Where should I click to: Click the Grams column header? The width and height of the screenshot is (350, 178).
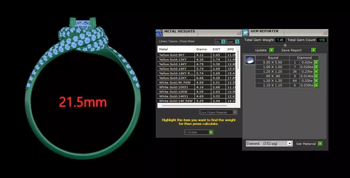click(203, 49)
